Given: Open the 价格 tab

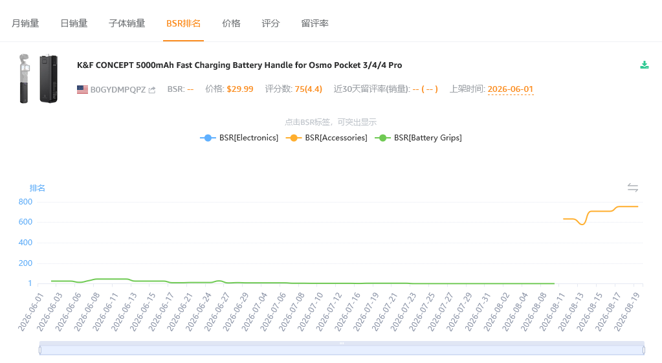Looking at the screenshot, I should coord(232,23).
